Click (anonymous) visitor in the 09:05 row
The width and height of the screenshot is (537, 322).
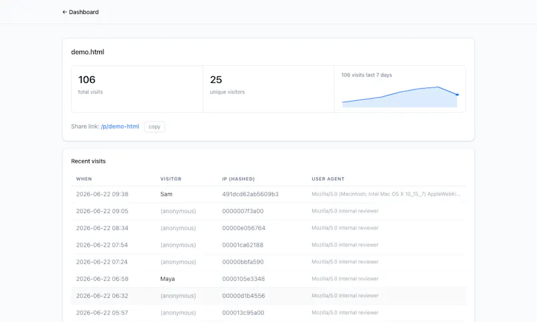(178, 211)
